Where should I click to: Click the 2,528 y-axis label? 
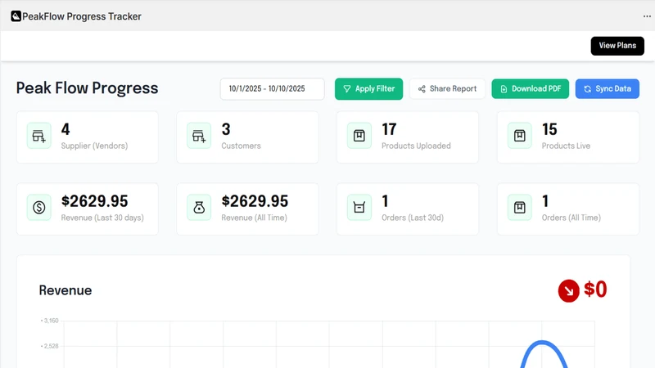pos(50,346)
